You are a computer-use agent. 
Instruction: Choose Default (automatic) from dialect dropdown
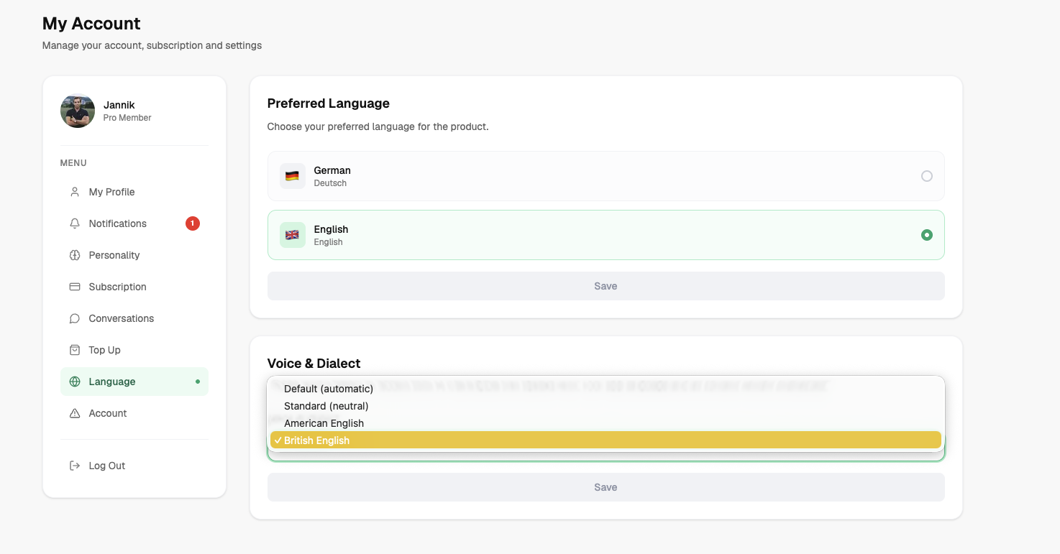[x=329, y=389]
